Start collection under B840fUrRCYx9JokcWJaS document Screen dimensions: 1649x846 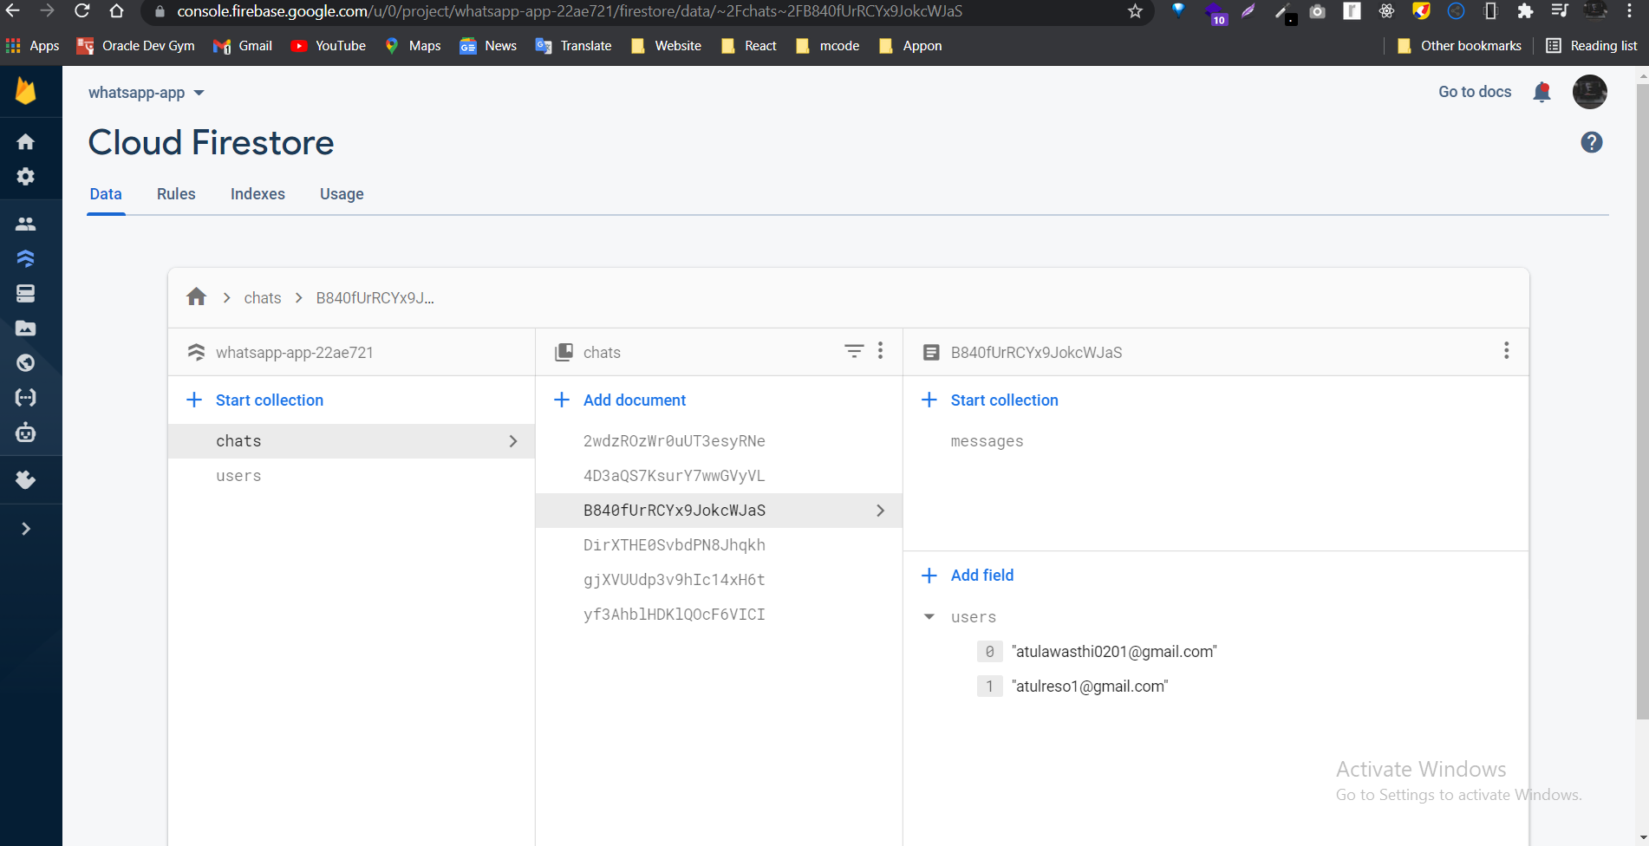[x=990, y=400]
